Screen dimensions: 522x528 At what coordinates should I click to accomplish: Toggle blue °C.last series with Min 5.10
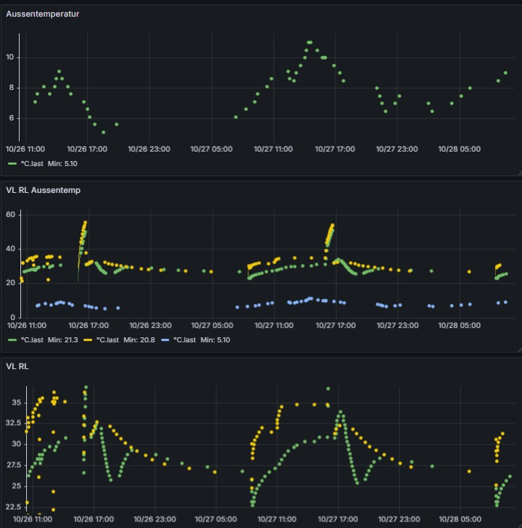tap(184, 339)
